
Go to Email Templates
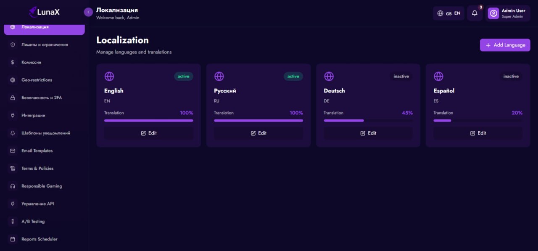tap(44, 151)
